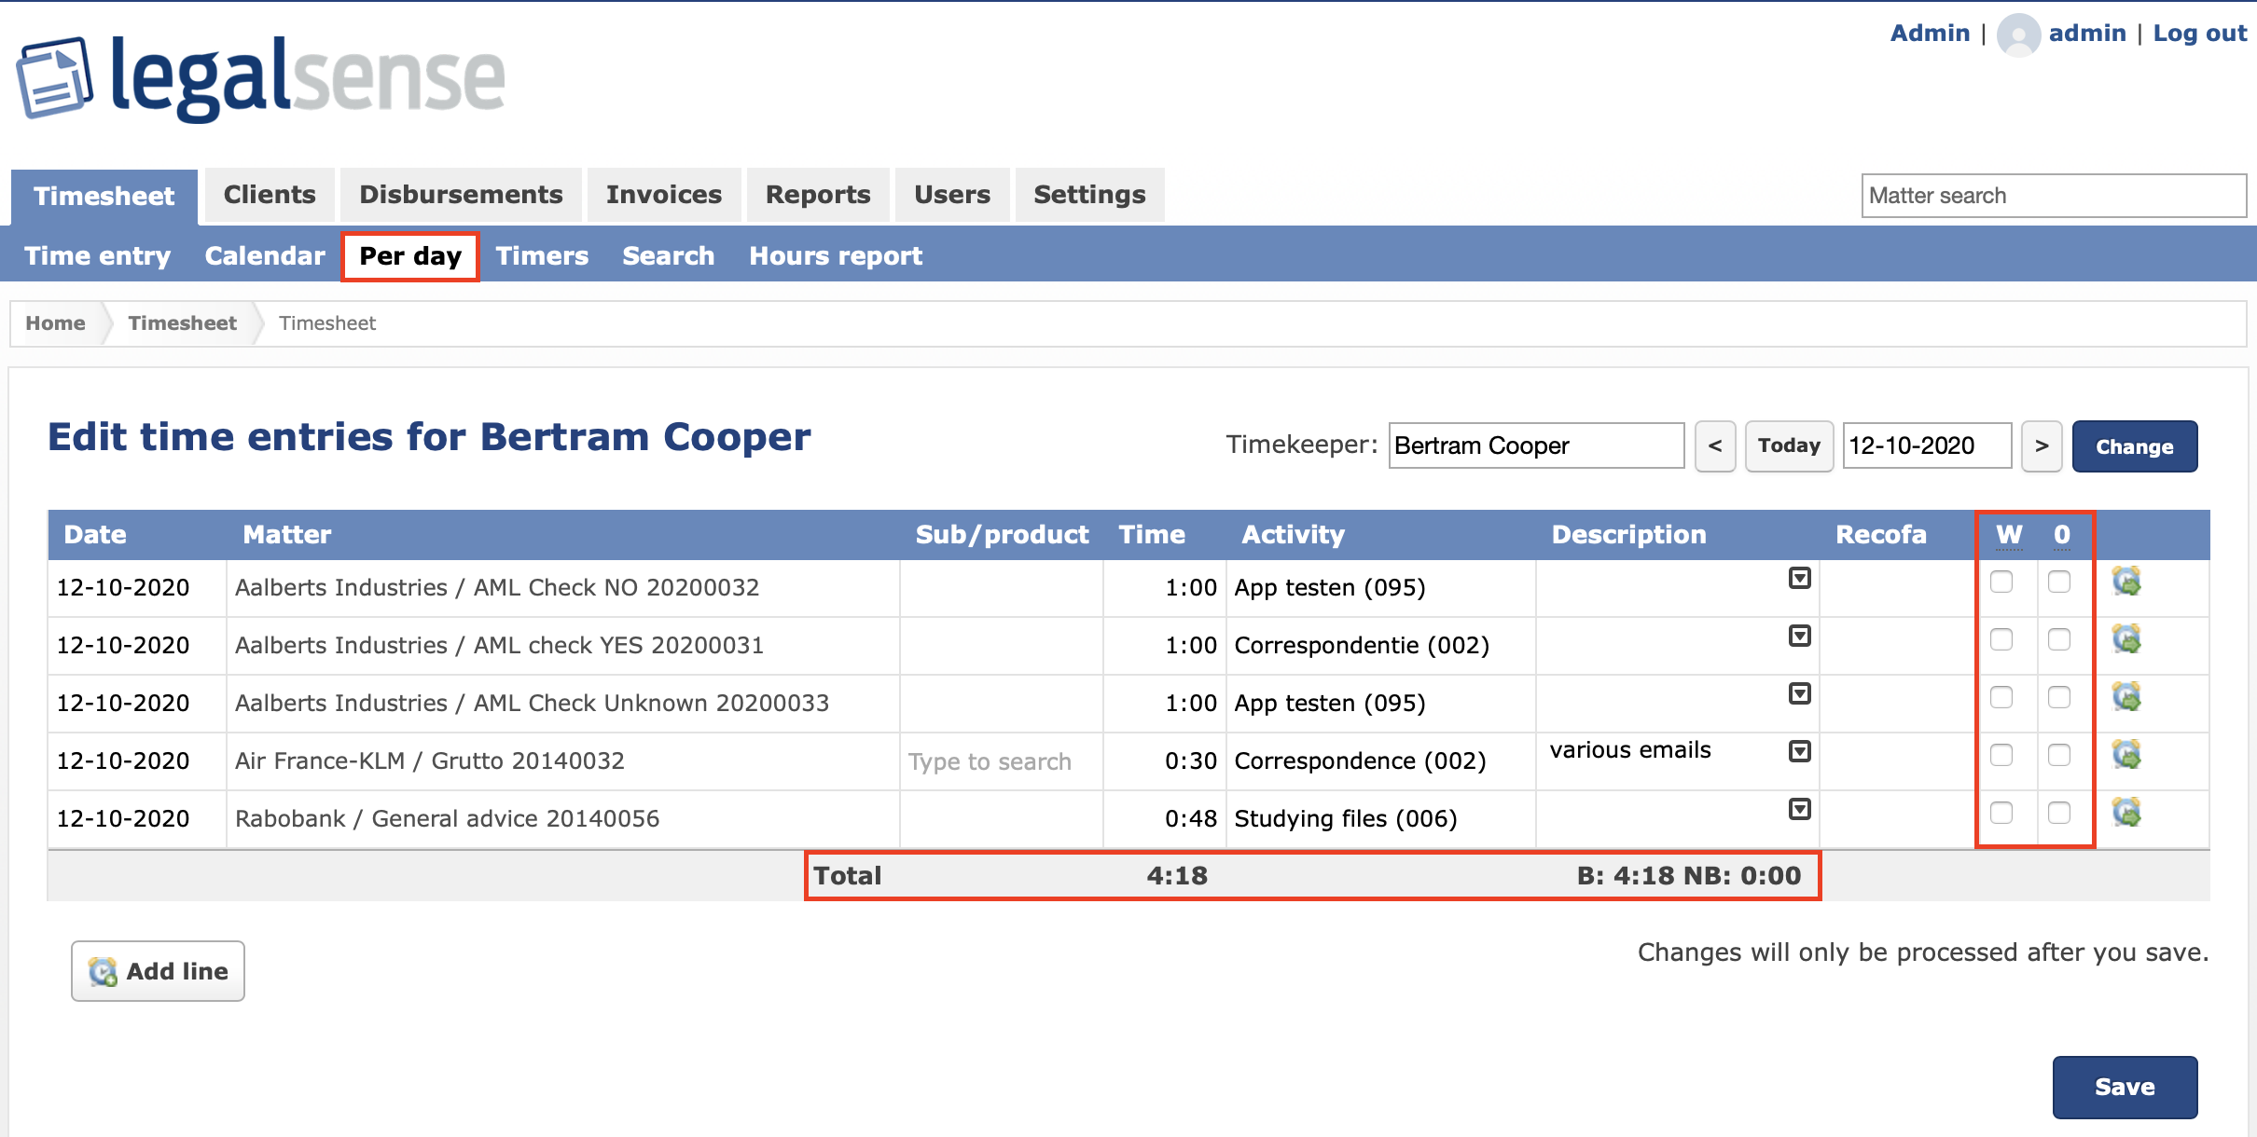Go to Search submenu
Screen dimensions: 2257x1137
[669, 255]
